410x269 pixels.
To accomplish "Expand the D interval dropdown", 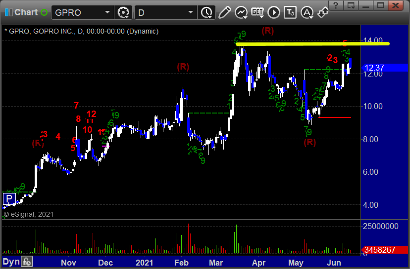I will [190, 12].
